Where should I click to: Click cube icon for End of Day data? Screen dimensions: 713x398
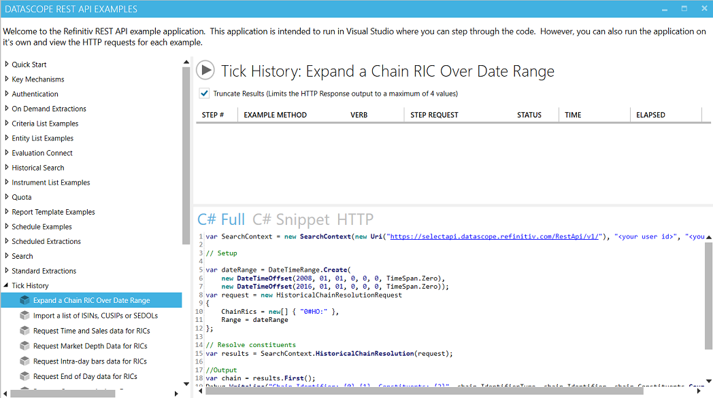(24, 376)
